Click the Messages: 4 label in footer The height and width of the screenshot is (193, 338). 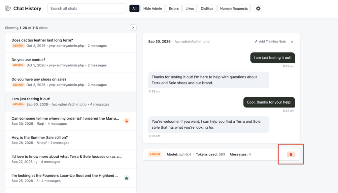240,154
